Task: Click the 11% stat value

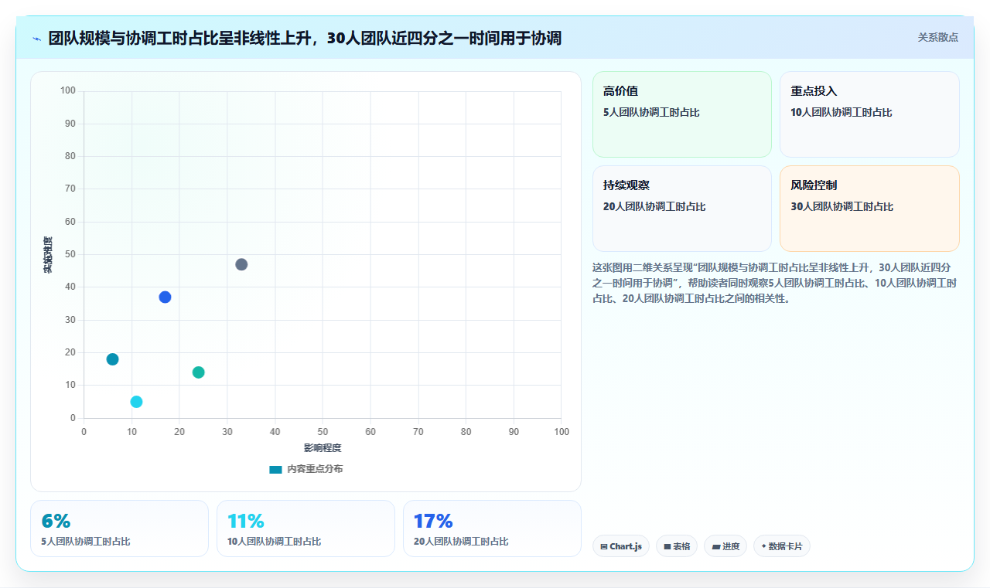Action: pyautogui.click(x=246, y=521)
